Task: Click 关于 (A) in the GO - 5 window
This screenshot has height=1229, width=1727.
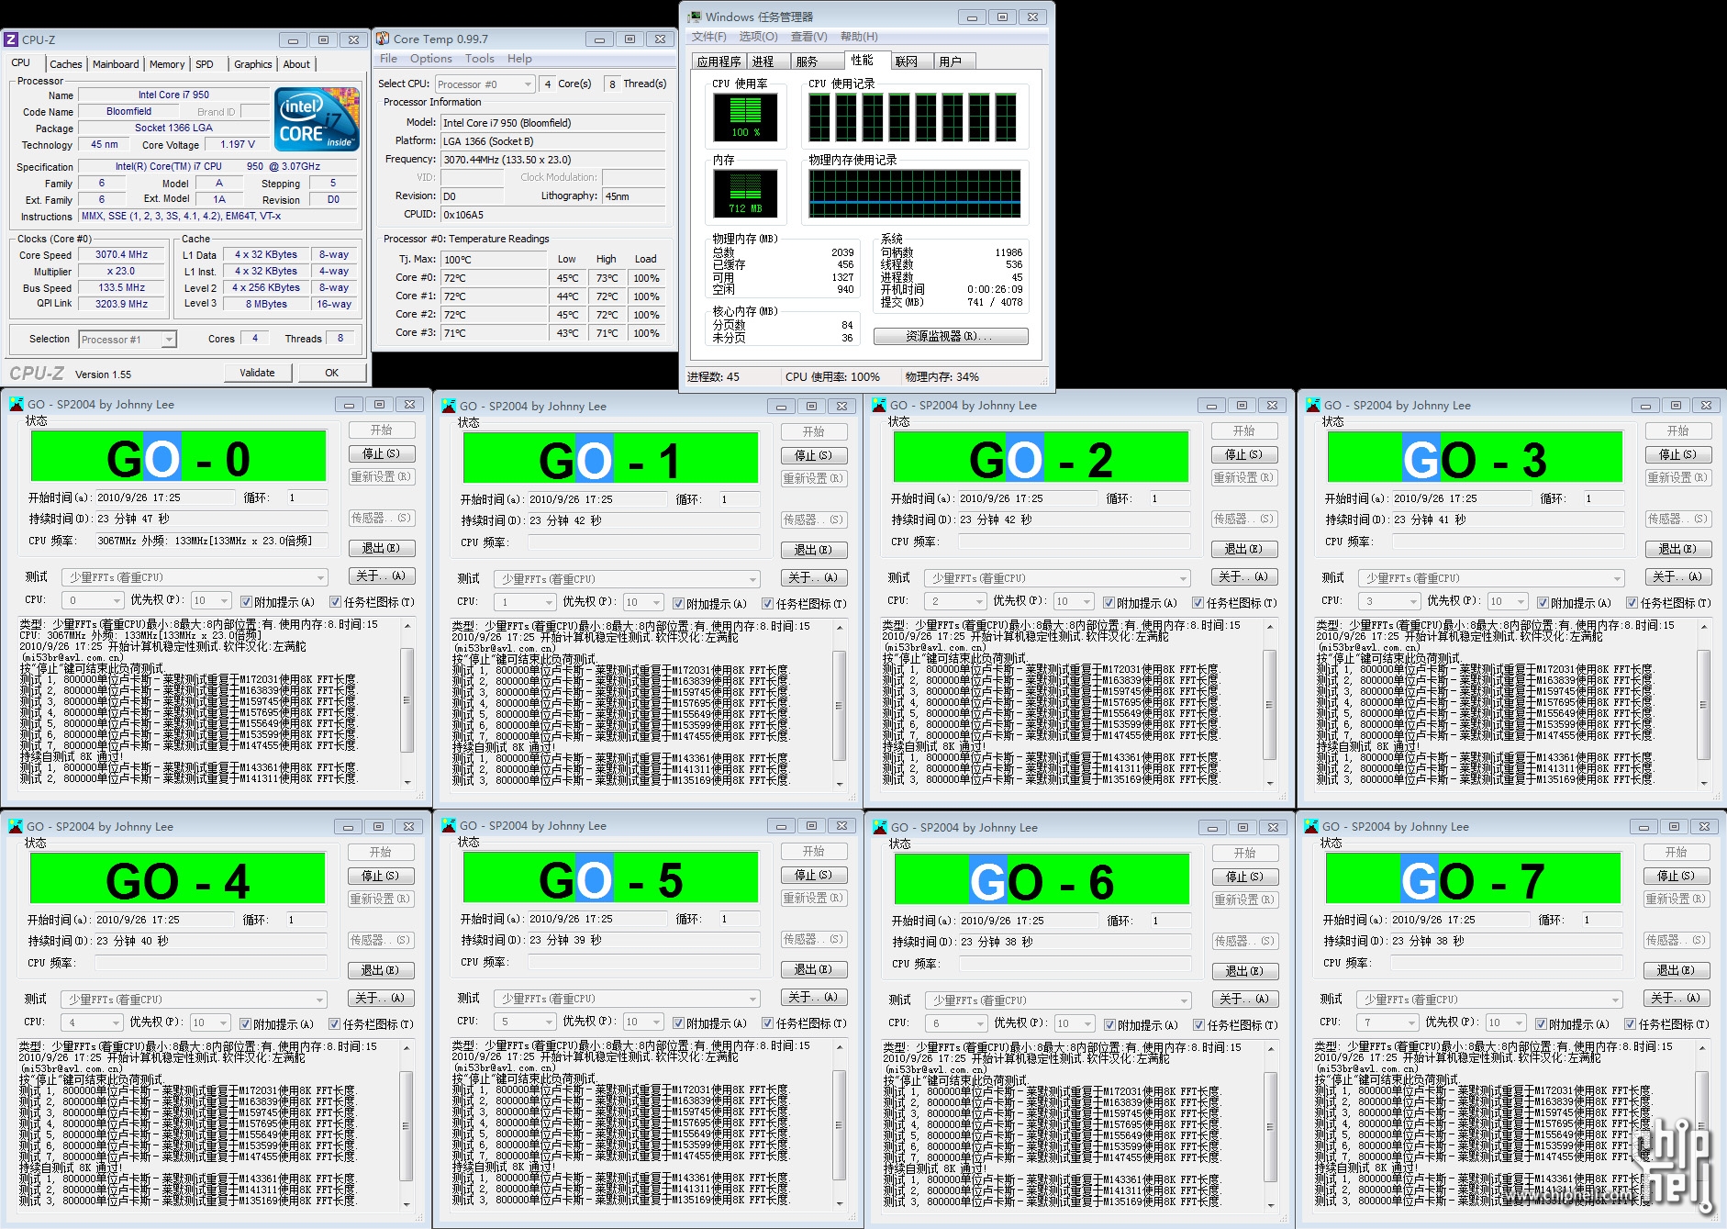Action: [x=813, y=997]
